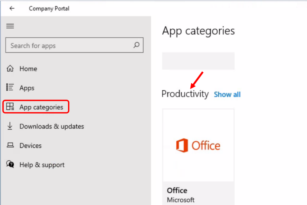
Task: Open the Office app logo thumbnail
Action: coord(198,146)
